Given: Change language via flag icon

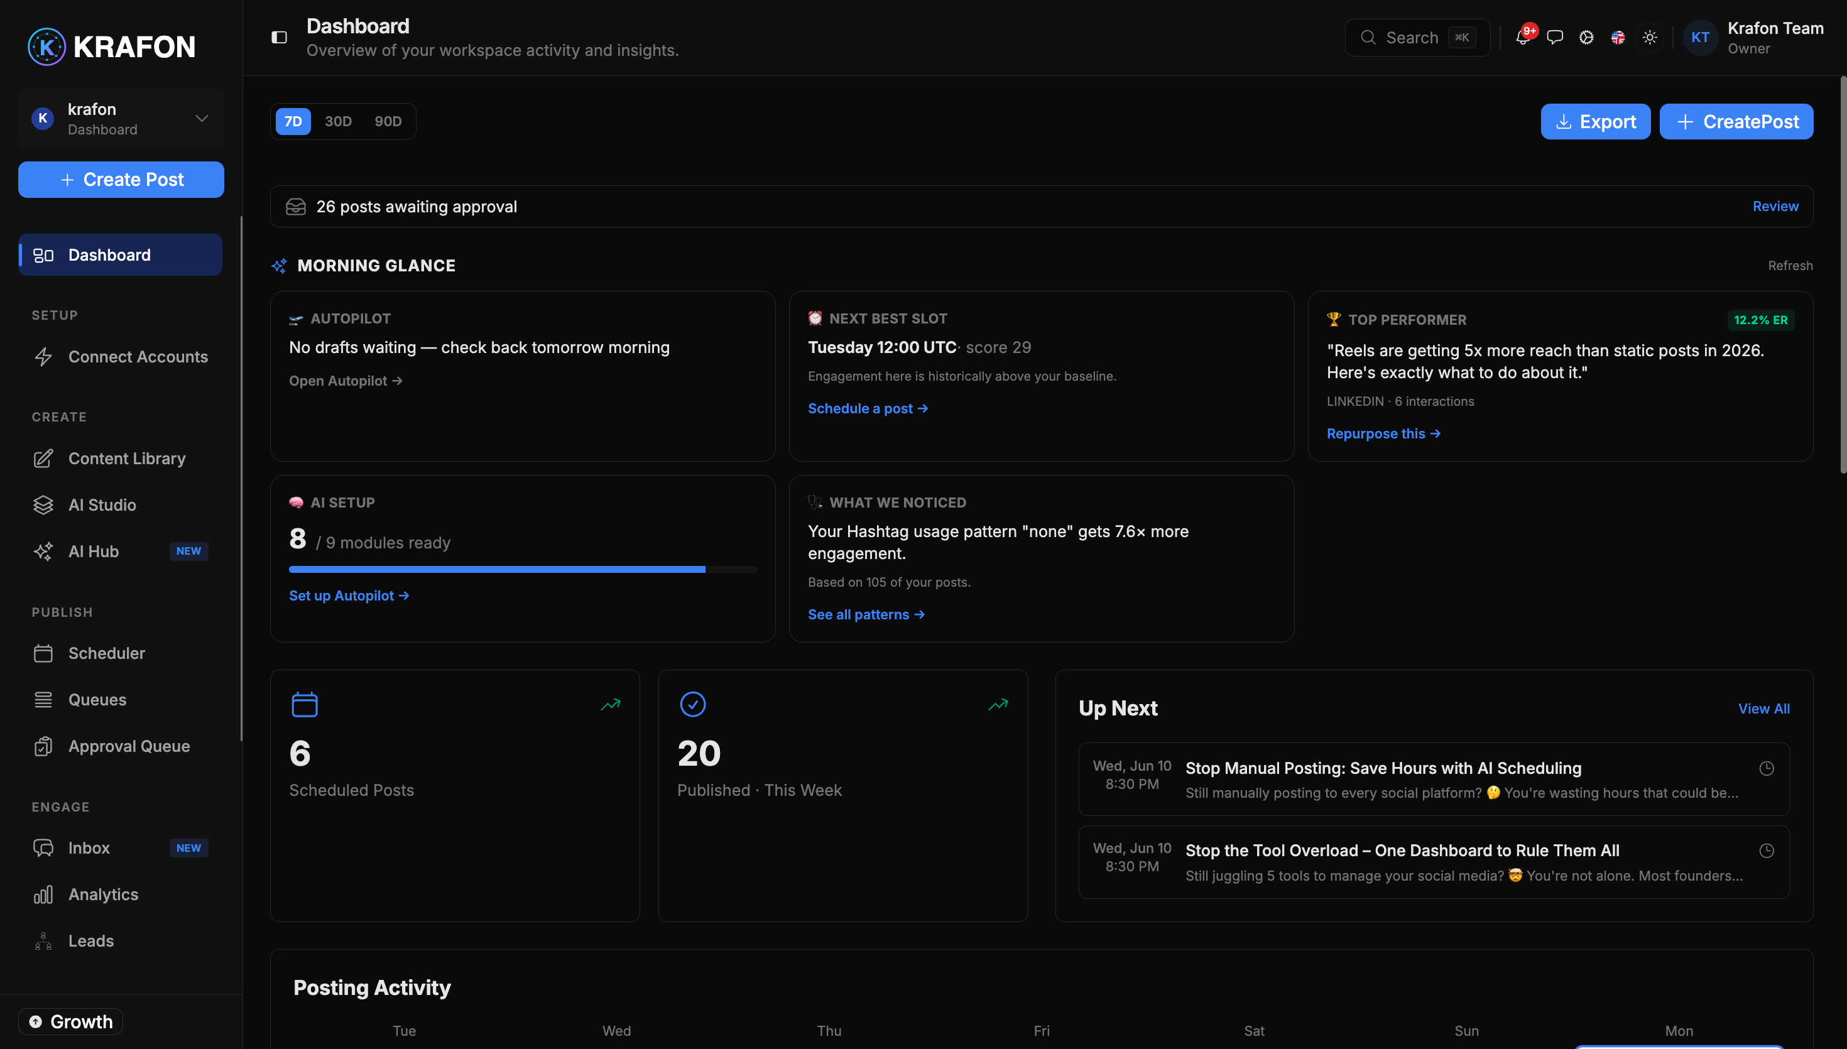Looking at the screenshot, I should coord(1618,38).
